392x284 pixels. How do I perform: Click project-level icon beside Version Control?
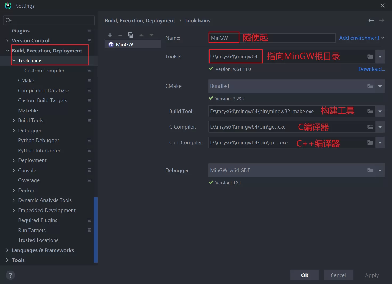point(89,40)
